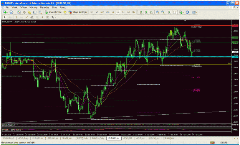This screenshot has width=240, height=145.
Task: Select the Cursor arrow tool
Action: pos(5,17)
